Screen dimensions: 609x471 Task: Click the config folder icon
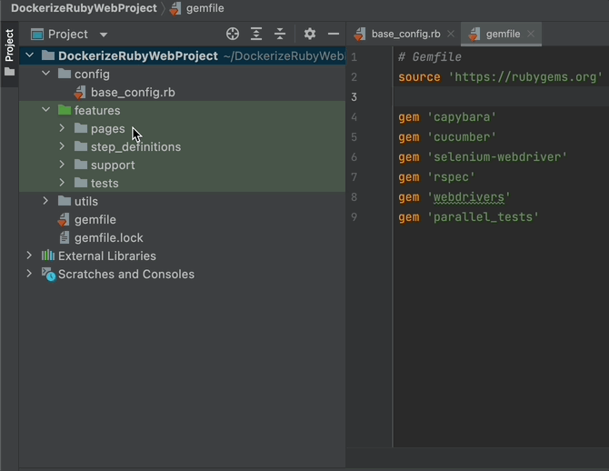(x=65, y=74)
